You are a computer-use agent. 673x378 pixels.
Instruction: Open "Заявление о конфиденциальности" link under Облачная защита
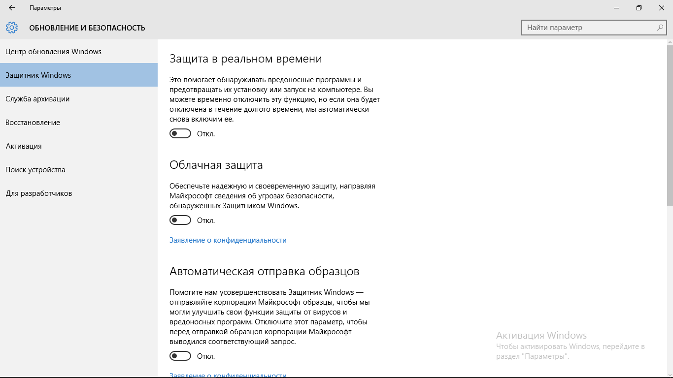(228, 240)
